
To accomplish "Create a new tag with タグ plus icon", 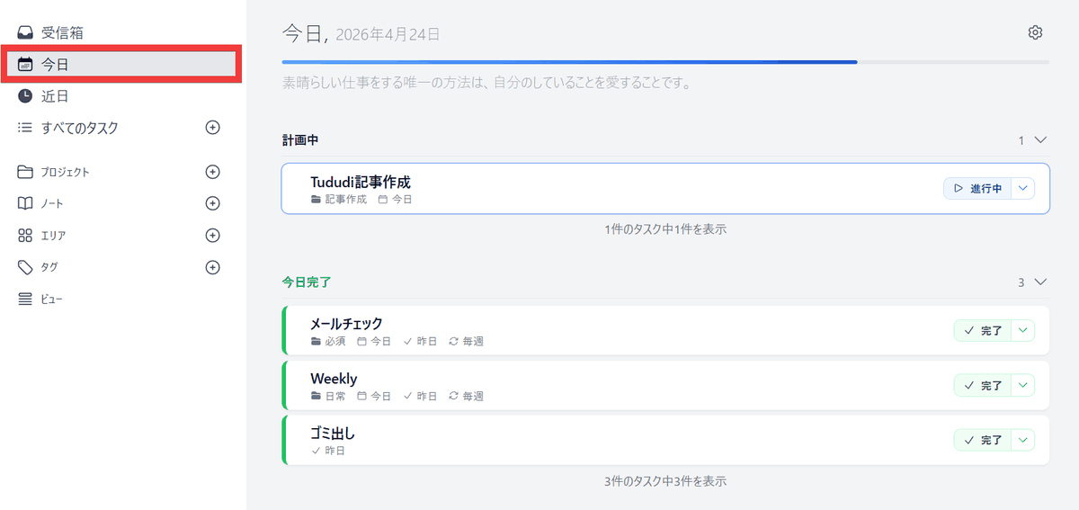I will pyautogui.click(x=213, y=267).
